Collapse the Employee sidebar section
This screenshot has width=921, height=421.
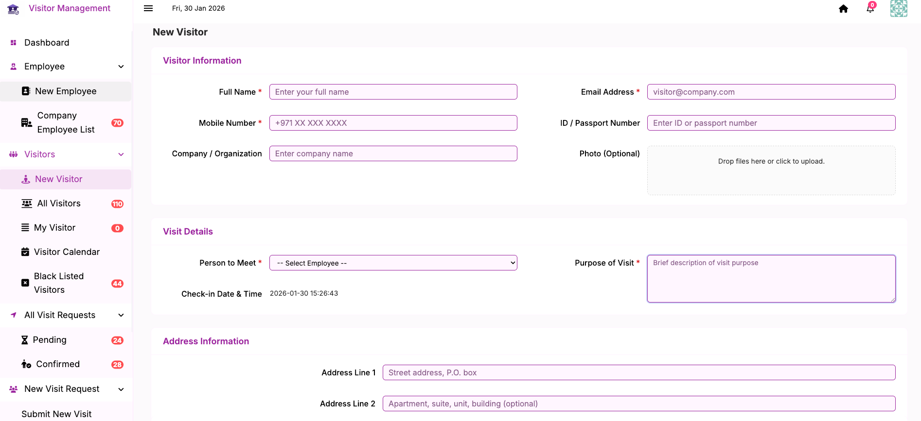coord(121,67)
